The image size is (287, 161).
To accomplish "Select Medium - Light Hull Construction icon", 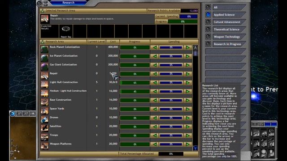I will (x=44, y=93).
